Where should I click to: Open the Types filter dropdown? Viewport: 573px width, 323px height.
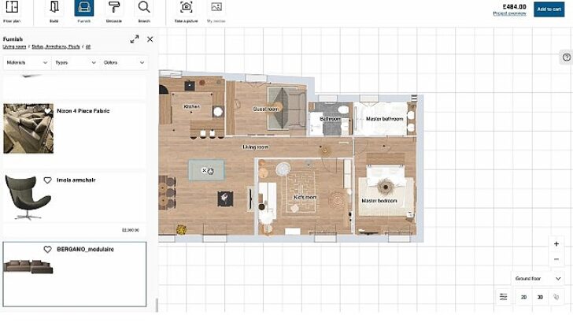click(x=75, y=61)
